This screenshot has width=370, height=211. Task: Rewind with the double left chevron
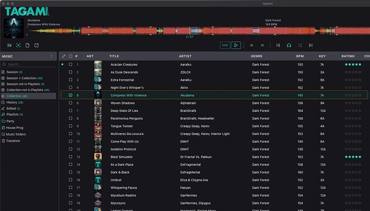[251, 46]
